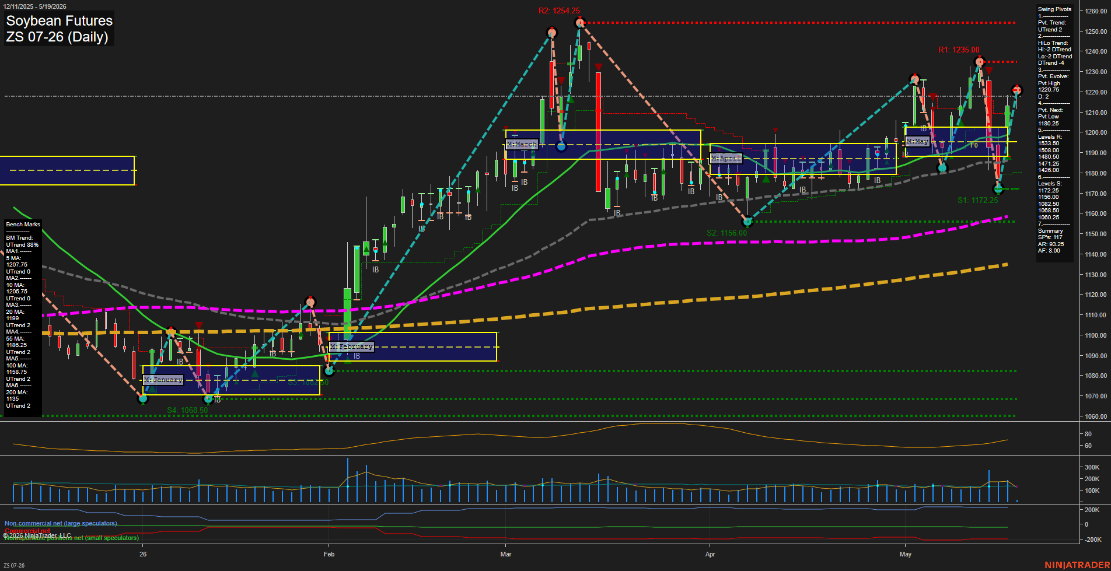Image resolution: width=1111 pixels, height=571 pixels.
Task: Click the green 'S2: 1156.00' support label
Action: [726, 233]
